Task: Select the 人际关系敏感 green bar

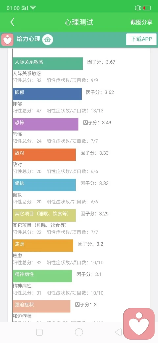Action: point(48,64)
